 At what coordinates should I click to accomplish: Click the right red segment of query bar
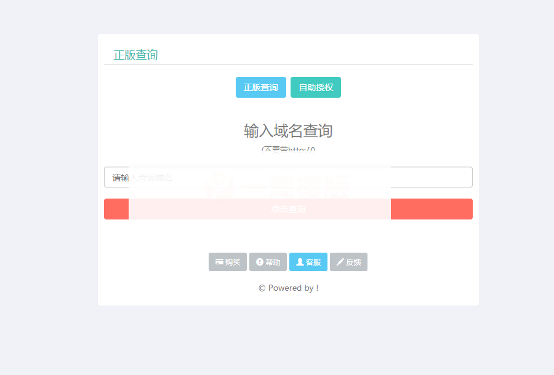(x=431, y=209)
